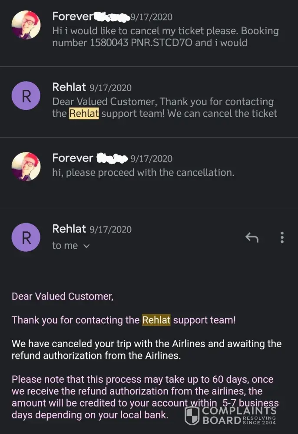This screenshot has height=434, width=298.
Task: Click highlighted "Rehlat" in the collapsed reply snippet
Action: pyautogui.click(x=84, y=114)
